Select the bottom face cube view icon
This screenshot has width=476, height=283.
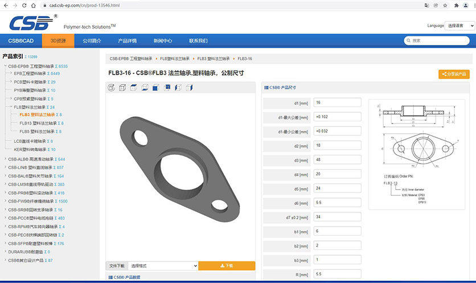[x=145, y=88]
